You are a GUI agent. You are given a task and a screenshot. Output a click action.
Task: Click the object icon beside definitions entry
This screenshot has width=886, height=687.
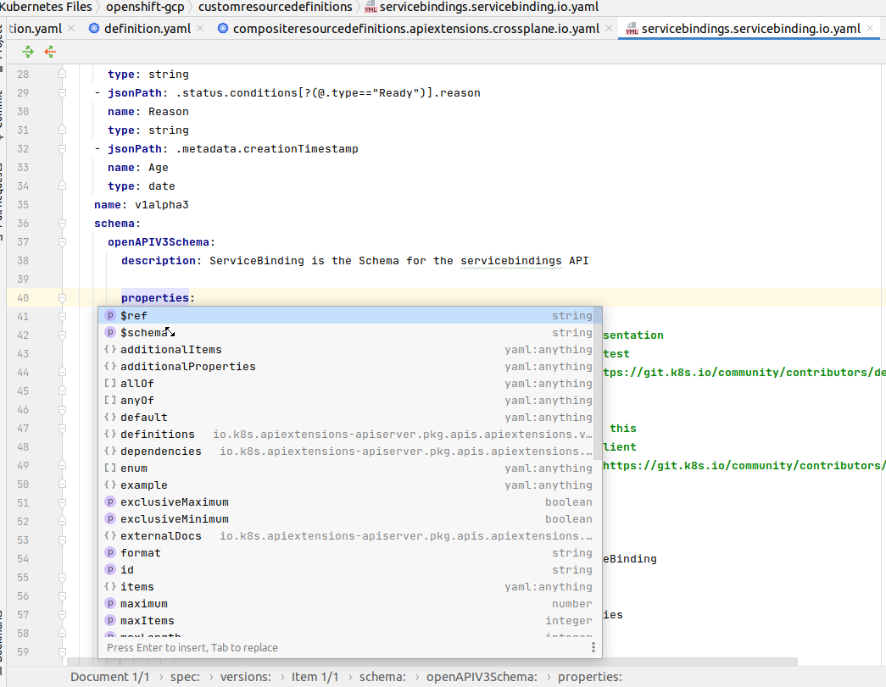(x=109, y=434)
